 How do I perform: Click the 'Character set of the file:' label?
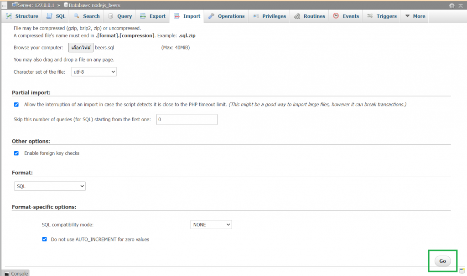[x=39, y=72]
